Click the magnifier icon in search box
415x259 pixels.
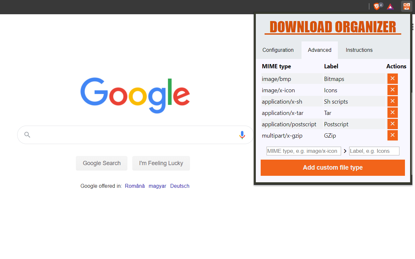coord(27,135)
